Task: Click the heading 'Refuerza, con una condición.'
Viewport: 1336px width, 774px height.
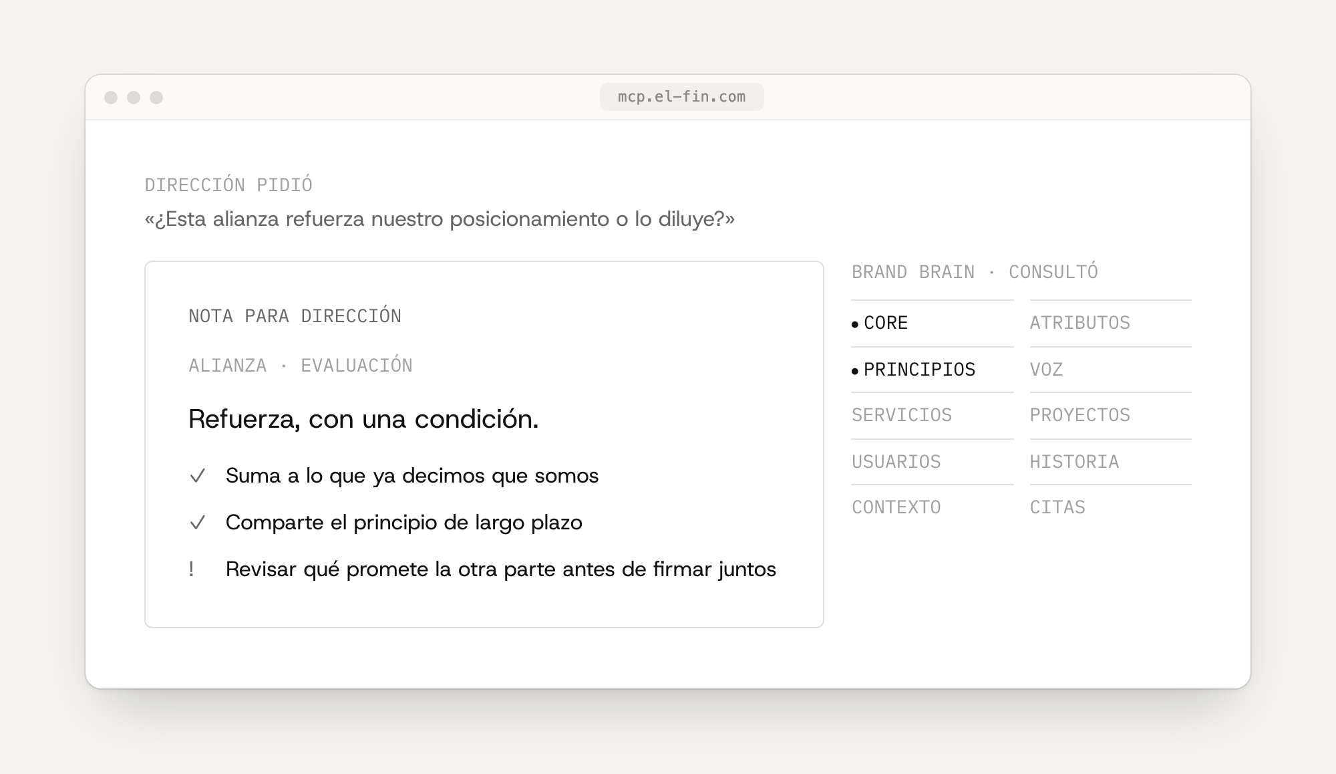Action: tap(363, 419)
